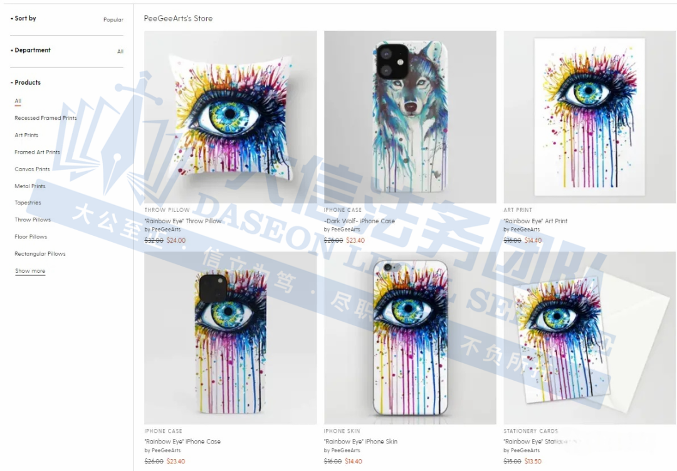Choose the Tapestries category
The width and height of the screenshot is (677, 471).
click(28, 203)
